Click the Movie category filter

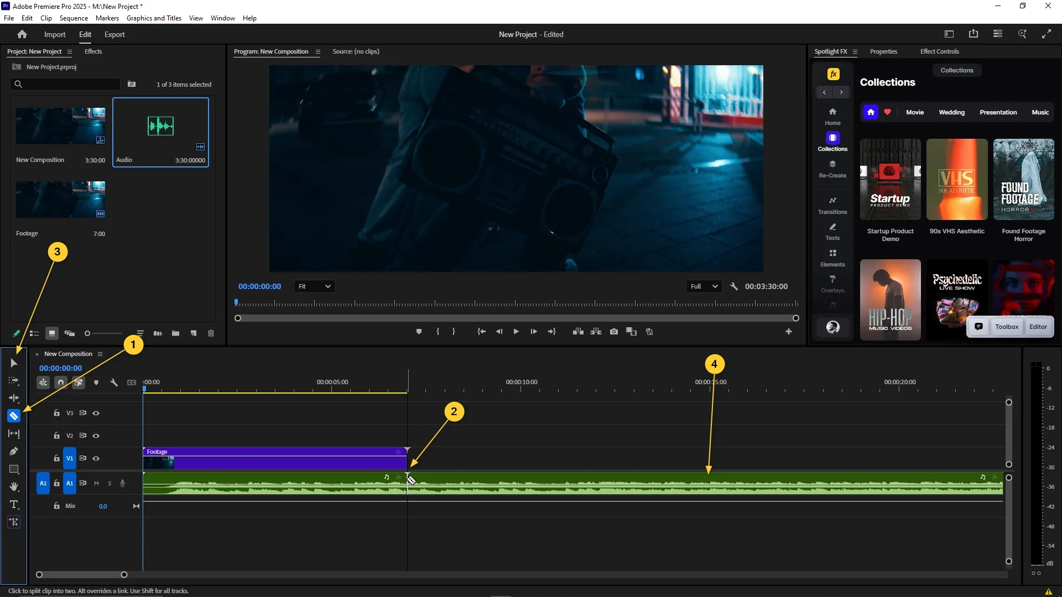914,112
